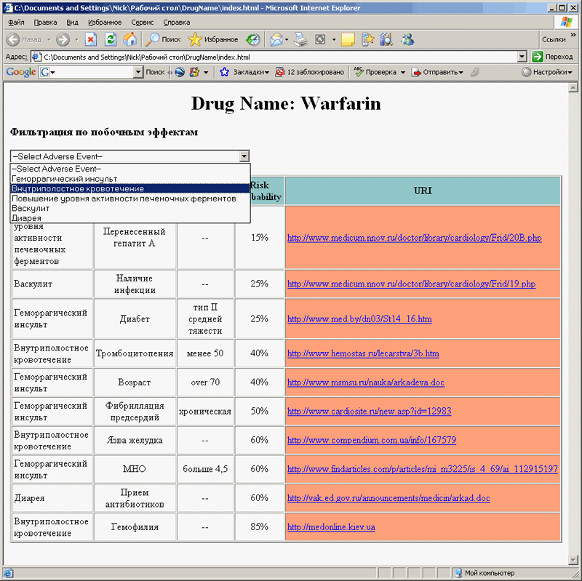Open the Search (Поиск) toolbar button
The image size is (582, 581).
163,39
